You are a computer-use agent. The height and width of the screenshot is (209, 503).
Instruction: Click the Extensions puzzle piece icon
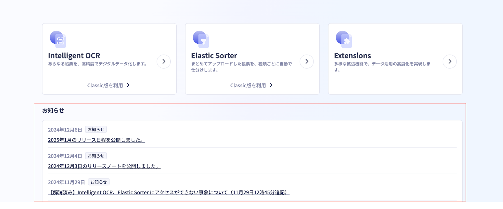tap(344, 39)
